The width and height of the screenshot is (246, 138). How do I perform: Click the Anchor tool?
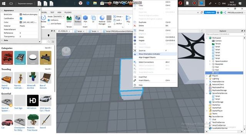click(118, 24)
